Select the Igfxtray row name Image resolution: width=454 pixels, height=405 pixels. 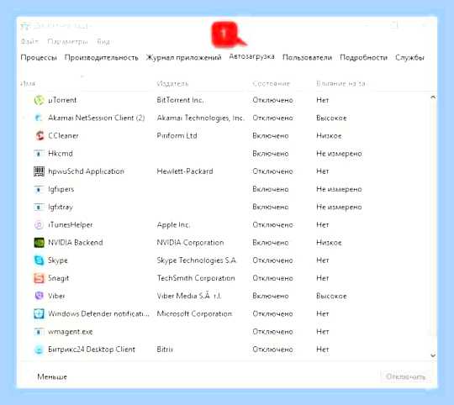tap(61, 208)
